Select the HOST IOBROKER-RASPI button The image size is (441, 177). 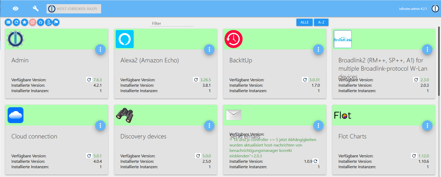pos(74,9)
